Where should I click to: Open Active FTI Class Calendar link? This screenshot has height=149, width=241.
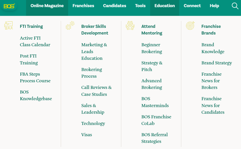[35, 41]
